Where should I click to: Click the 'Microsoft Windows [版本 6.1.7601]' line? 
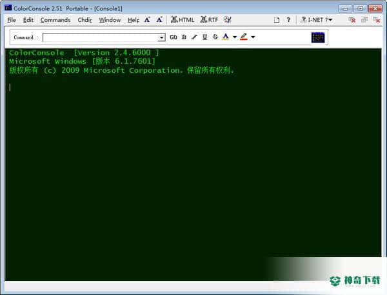pyautogui.click(x=82, y=61)
